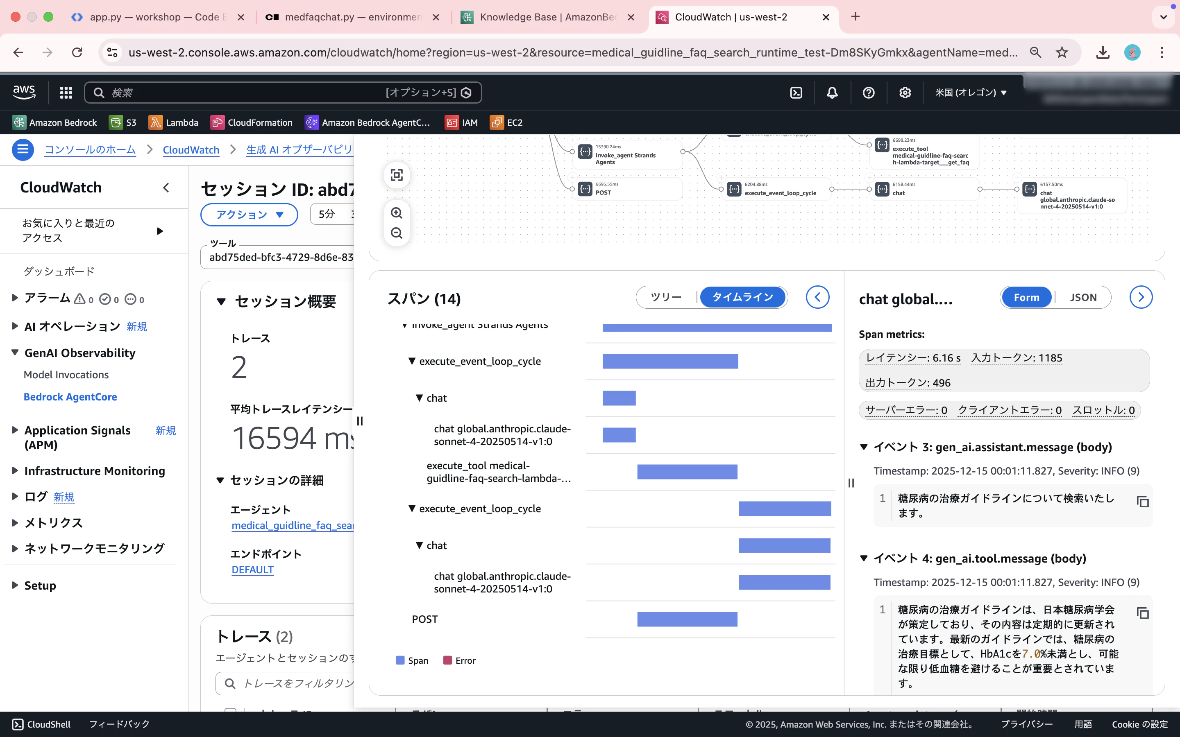Copy the Event 4 tool message
The image size is (1180, 737).
pyautogui.click(x=1143, y=613)
